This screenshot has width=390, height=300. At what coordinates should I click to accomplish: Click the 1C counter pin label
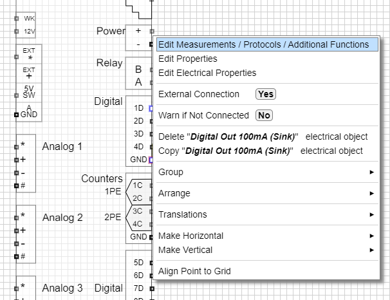coord(137,185)
